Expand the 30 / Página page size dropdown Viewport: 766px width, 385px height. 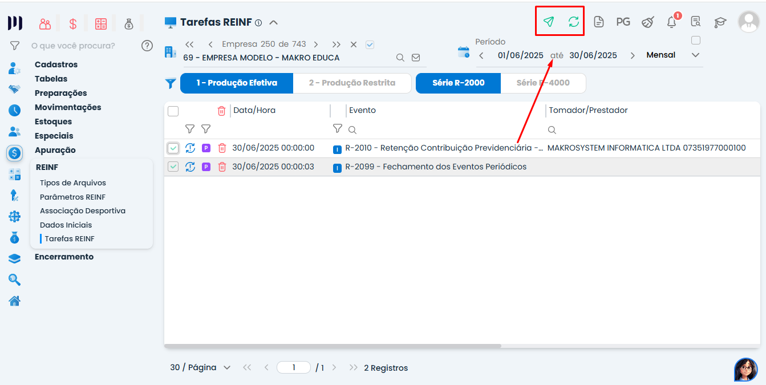point(200,368)
